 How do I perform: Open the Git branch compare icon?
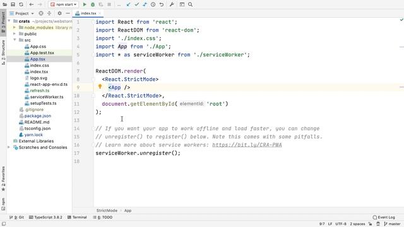[145, 4]
